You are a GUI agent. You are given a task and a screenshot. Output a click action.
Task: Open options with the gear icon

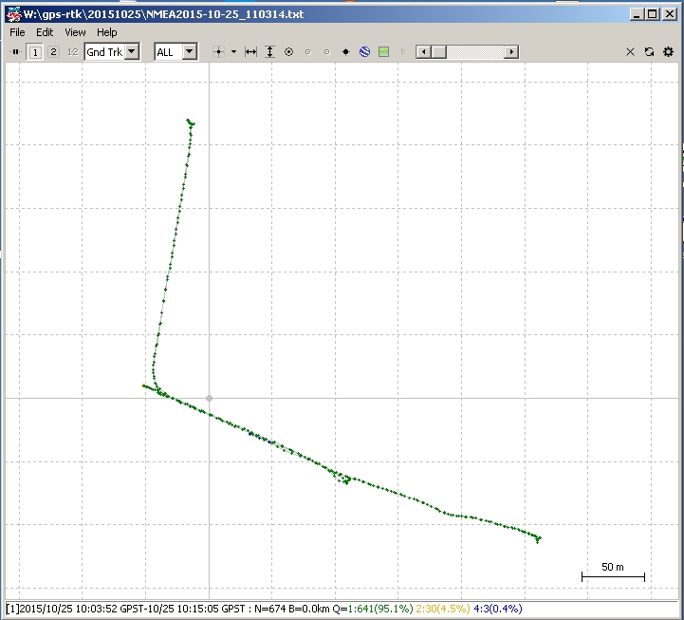tap(668, 52)
